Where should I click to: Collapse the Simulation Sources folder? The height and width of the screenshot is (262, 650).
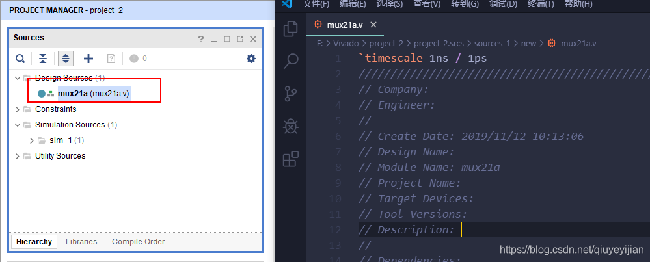click(18, 125)
